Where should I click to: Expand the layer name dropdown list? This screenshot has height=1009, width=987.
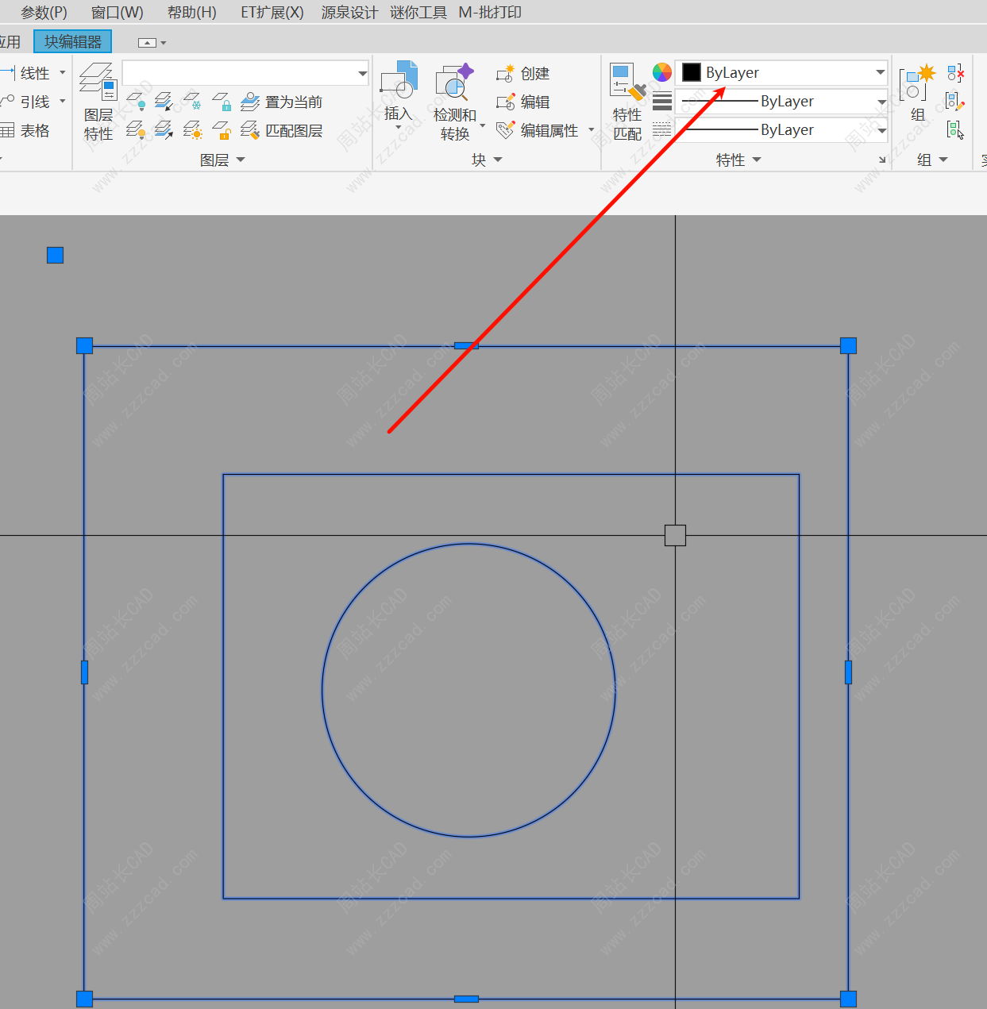tap(362, 73)
